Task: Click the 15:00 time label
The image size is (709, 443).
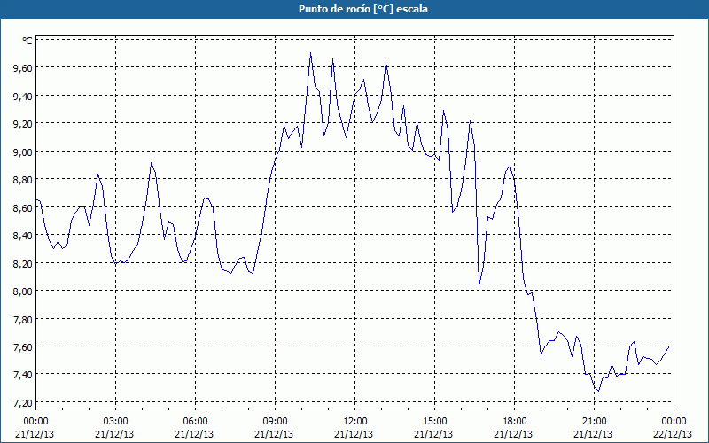Action: 434,422
